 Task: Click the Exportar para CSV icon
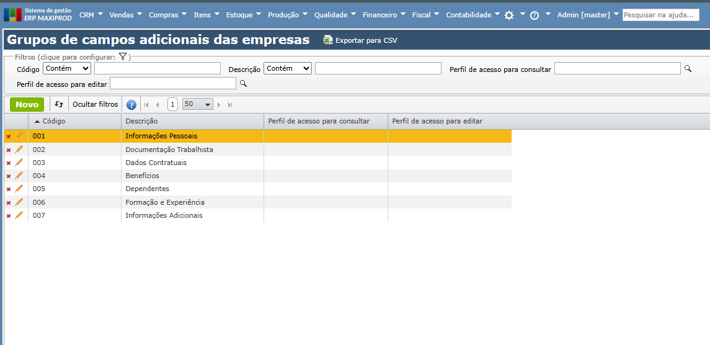[328, 40]
